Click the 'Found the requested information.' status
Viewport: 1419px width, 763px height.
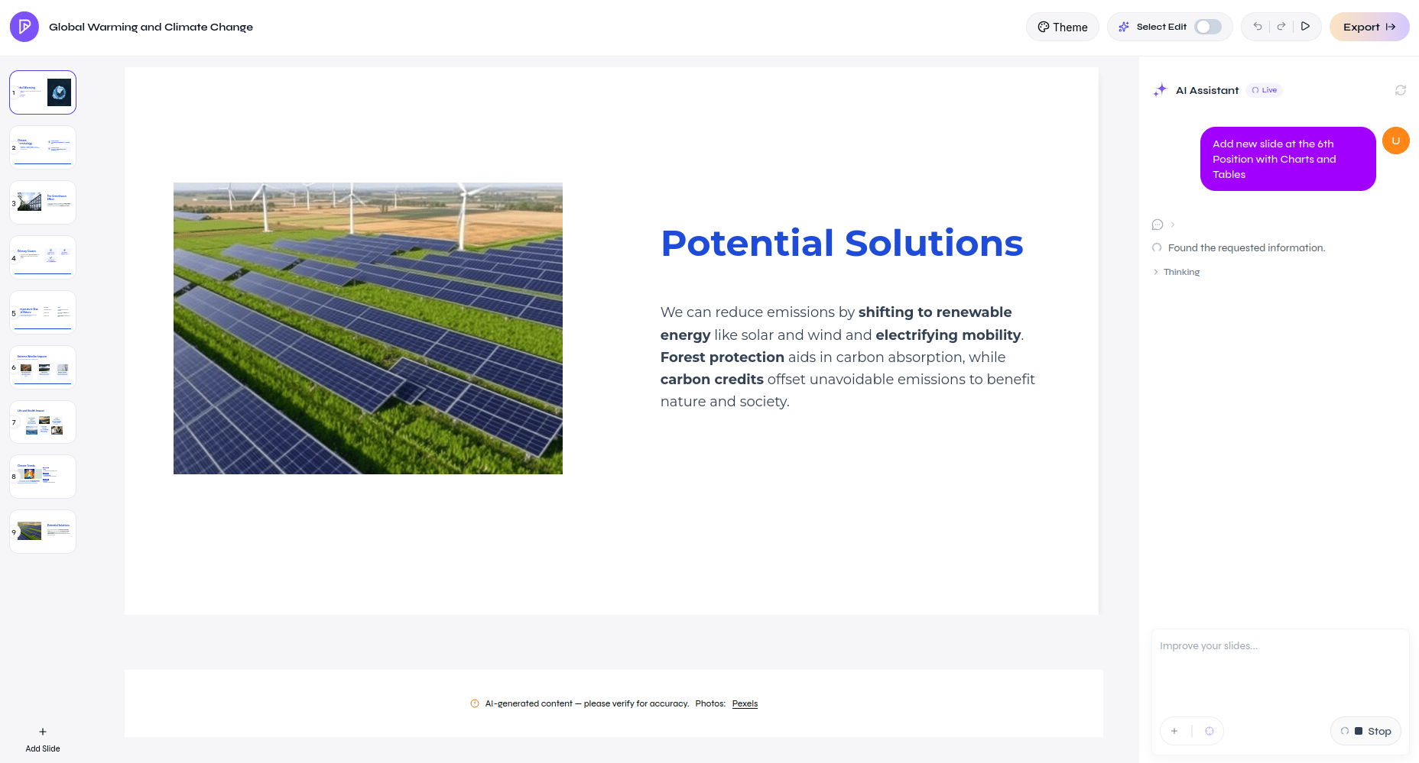(x=1246, y=247)
